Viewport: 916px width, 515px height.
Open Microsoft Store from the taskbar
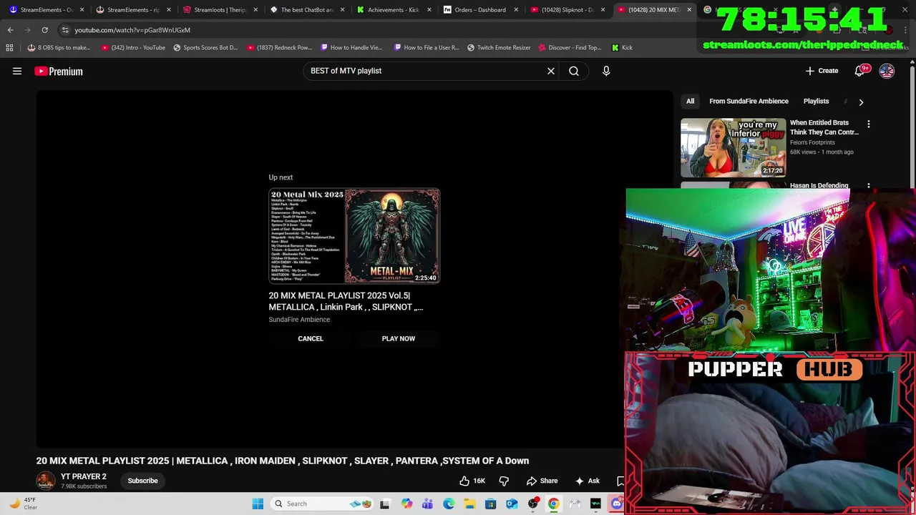click(490, 504)
